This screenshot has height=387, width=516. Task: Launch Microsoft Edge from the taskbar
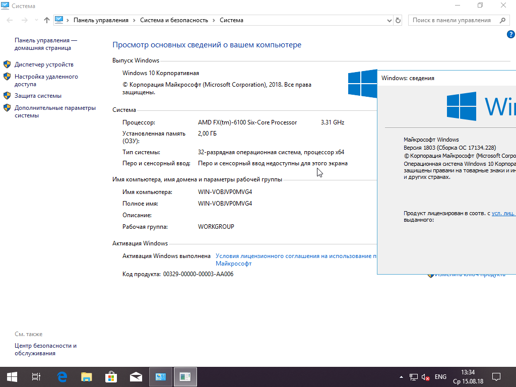pos(61,377)
